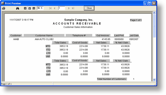Click 'Customer Sales Information' subtitle
The height and width of the screenshot is (95, 166).
tap(78, 27)
